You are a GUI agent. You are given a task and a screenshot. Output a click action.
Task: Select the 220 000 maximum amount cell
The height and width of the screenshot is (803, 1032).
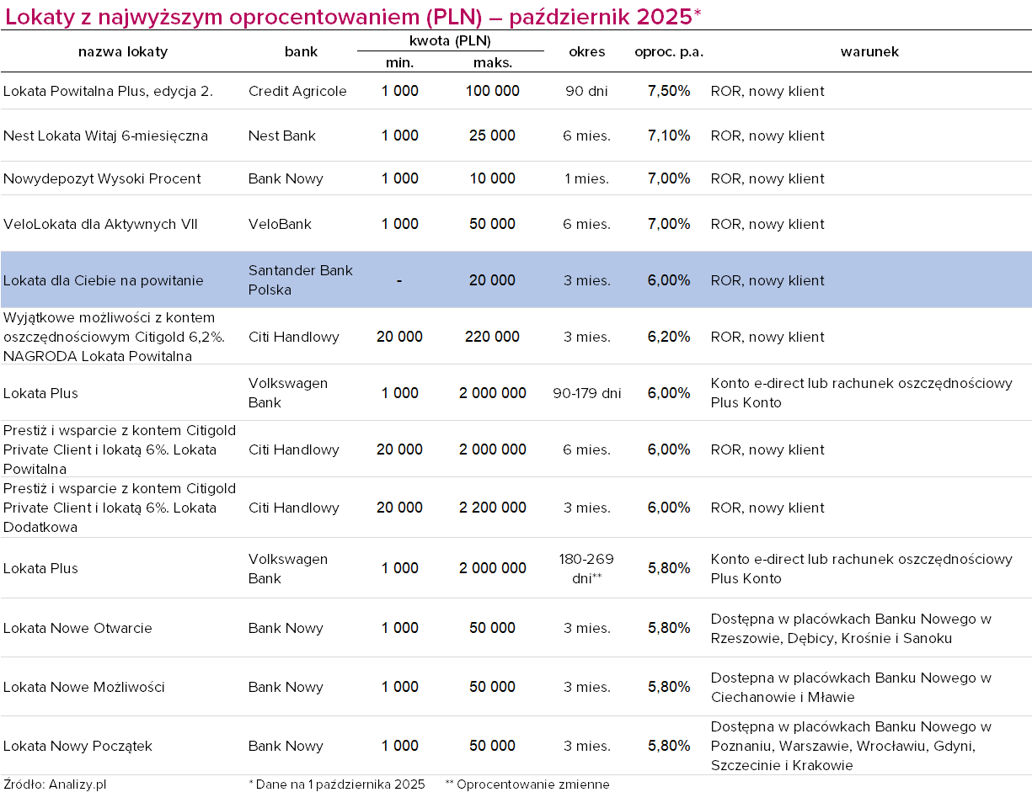click(x=492, y=337)
